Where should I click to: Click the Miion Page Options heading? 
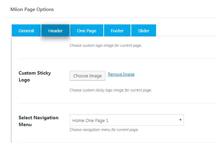[32, 9]
